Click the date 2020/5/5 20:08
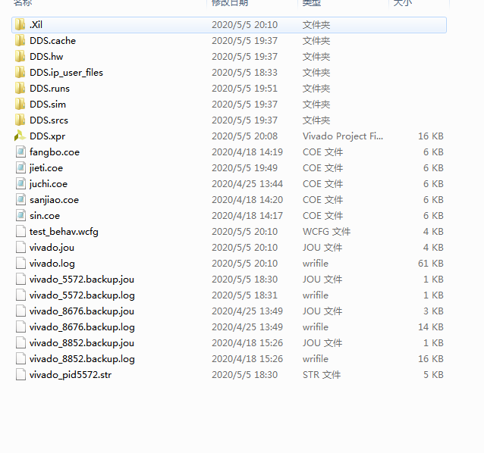 pos(245,136)
